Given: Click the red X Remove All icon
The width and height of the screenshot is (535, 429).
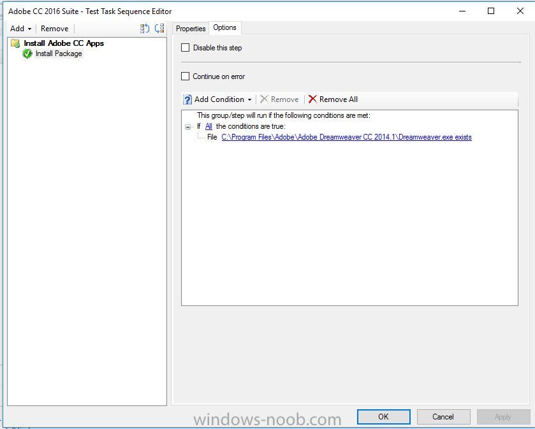Looking at the screenshot, I should click(x=312, y=99).
